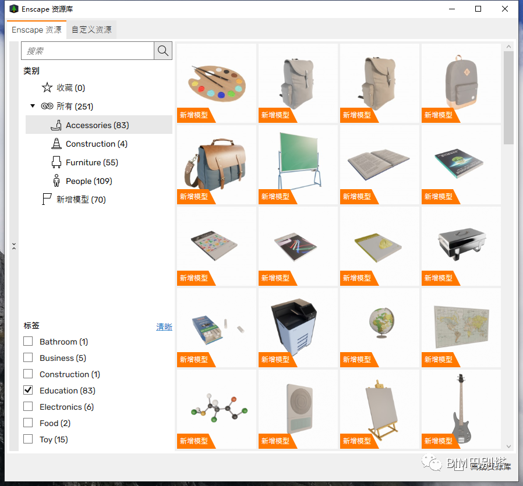Screen dimensions: 523x486
Task: Select the tan buckled backpack asset
Action: click(380, 83)
